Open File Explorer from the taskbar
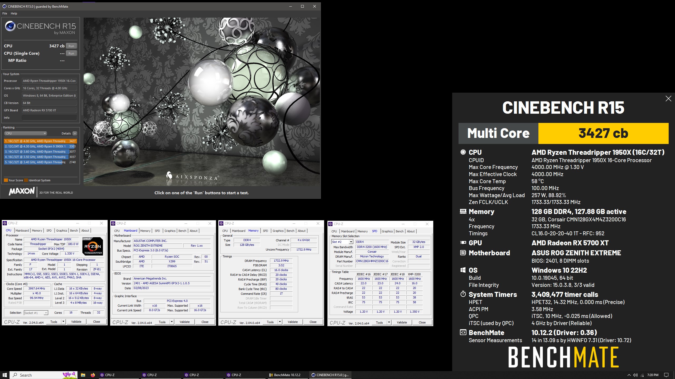Image resolution: width=675 pixels, height=379 pixels. (x=83, y=375)
